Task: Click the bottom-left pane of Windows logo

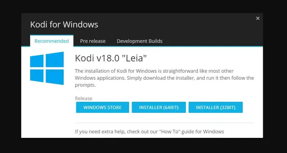Action: [37, 76]
